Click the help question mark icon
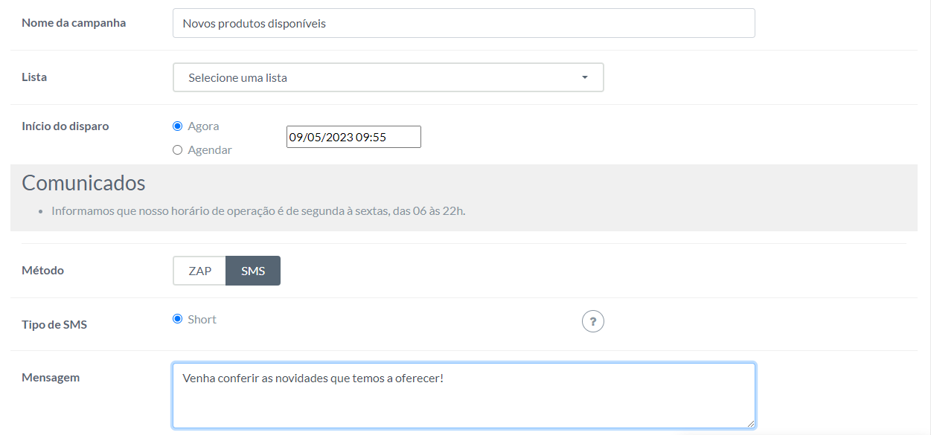This screenshot has width=931, height=435. click(592, 321)
